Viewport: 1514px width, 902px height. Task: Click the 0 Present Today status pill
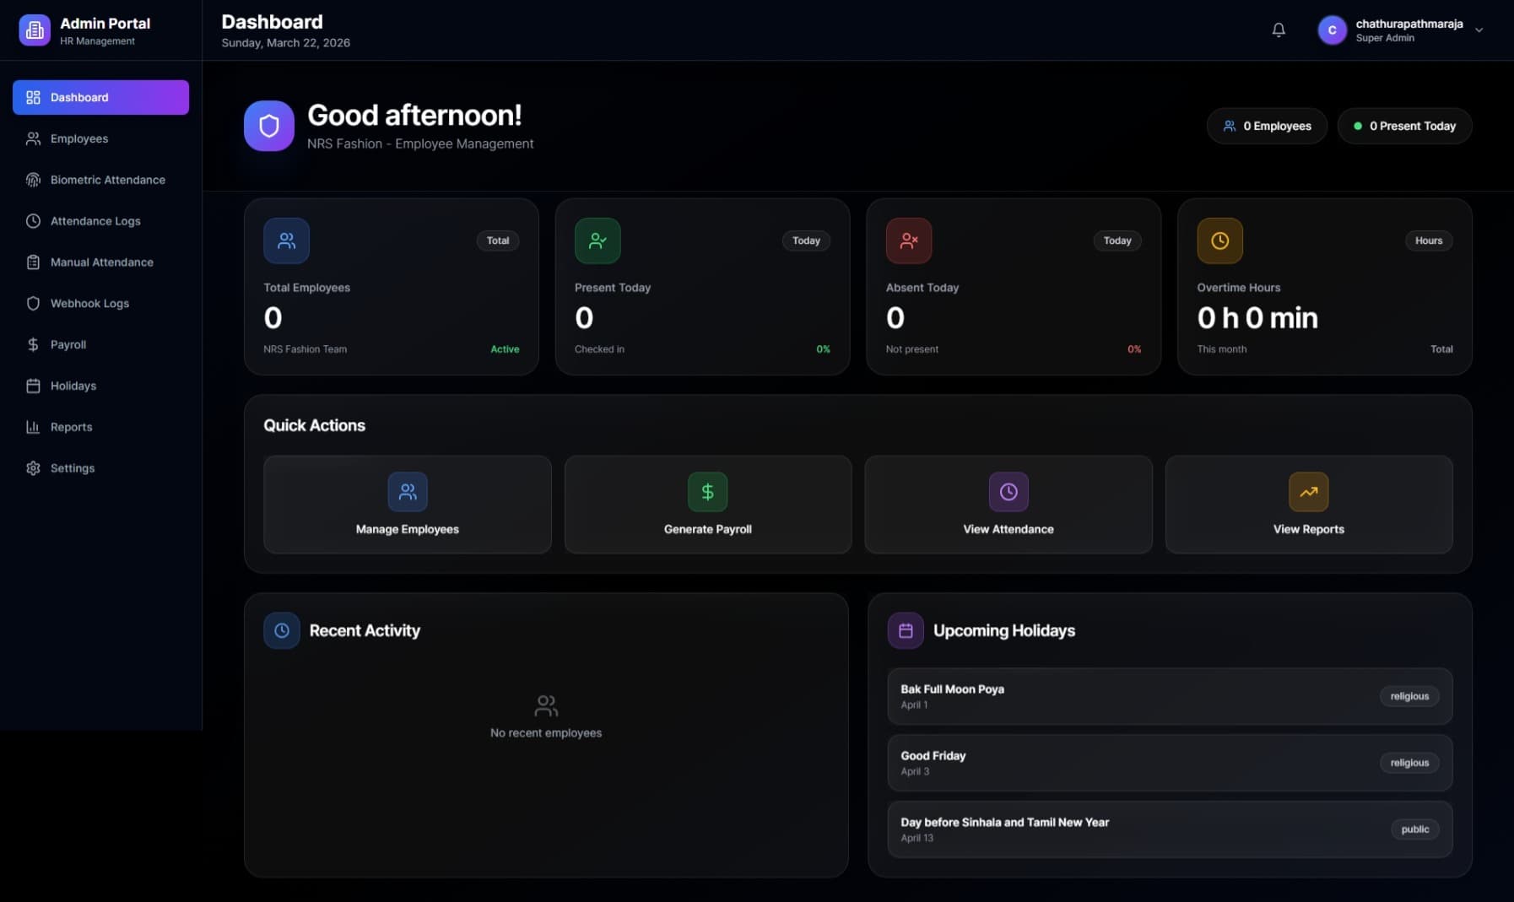(x=1404, y=126)
